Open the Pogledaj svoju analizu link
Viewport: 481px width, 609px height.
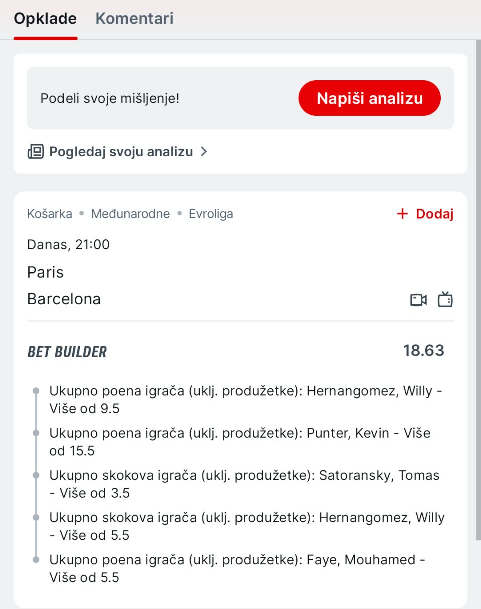120,151
